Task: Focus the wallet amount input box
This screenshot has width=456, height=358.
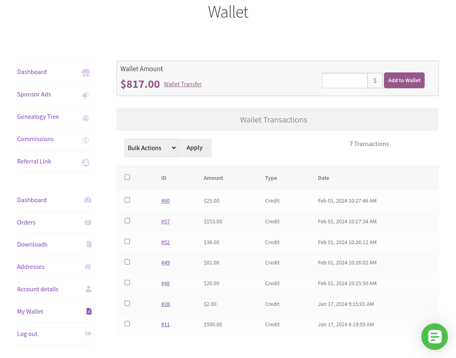Action: 344,80
